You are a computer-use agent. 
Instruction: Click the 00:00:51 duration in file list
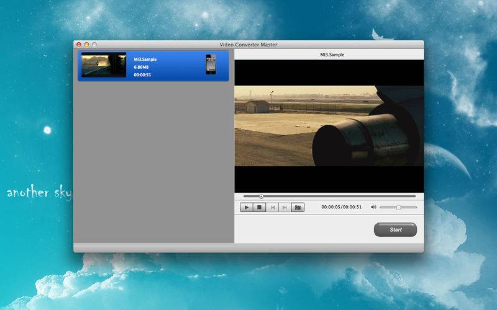143,75
